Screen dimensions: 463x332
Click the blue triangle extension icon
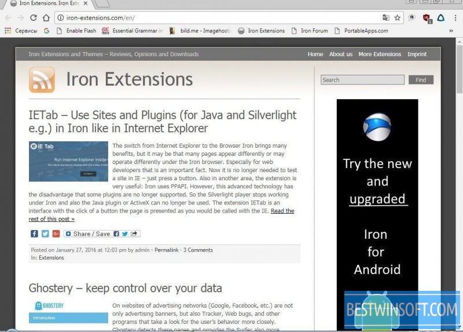pos(441,18)
